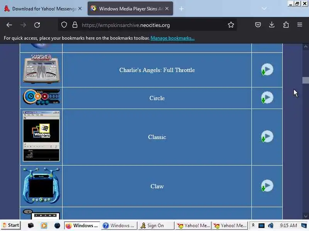Switch to Download for Yahoo! Messenger tab
Viewport: 309px width, 231px height.
(x=42, y=8)
